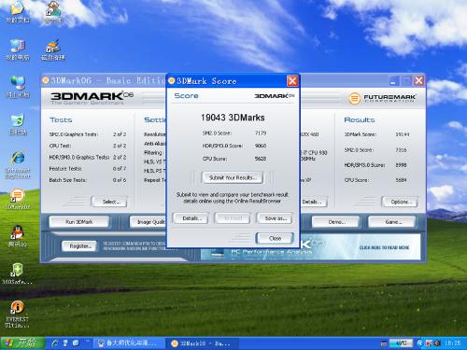This screenshot has height=350, width=467.
Task: Open the Start menu button
Action: (x=22, y=343)
